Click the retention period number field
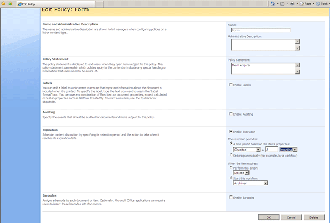 [272, 150]
